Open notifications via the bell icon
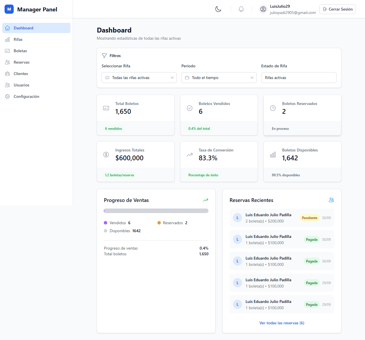This screenshot has width=365, height=340. point(241,9)
